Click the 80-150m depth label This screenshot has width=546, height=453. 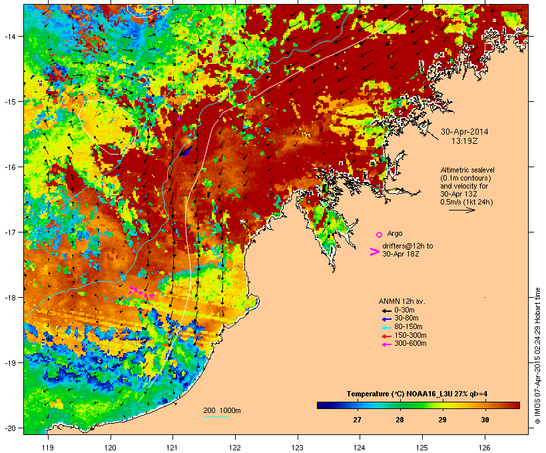(408, 327)
